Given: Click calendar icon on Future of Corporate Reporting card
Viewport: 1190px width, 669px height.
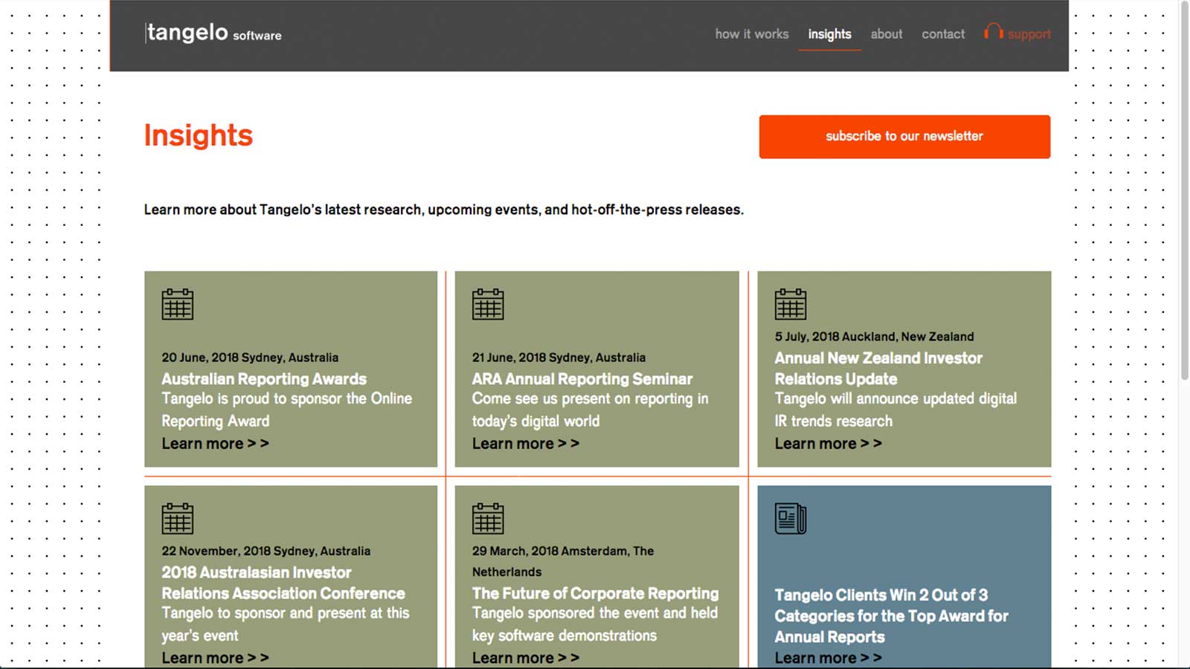Looking at the screenshot, I should click(x=488, y=519).
